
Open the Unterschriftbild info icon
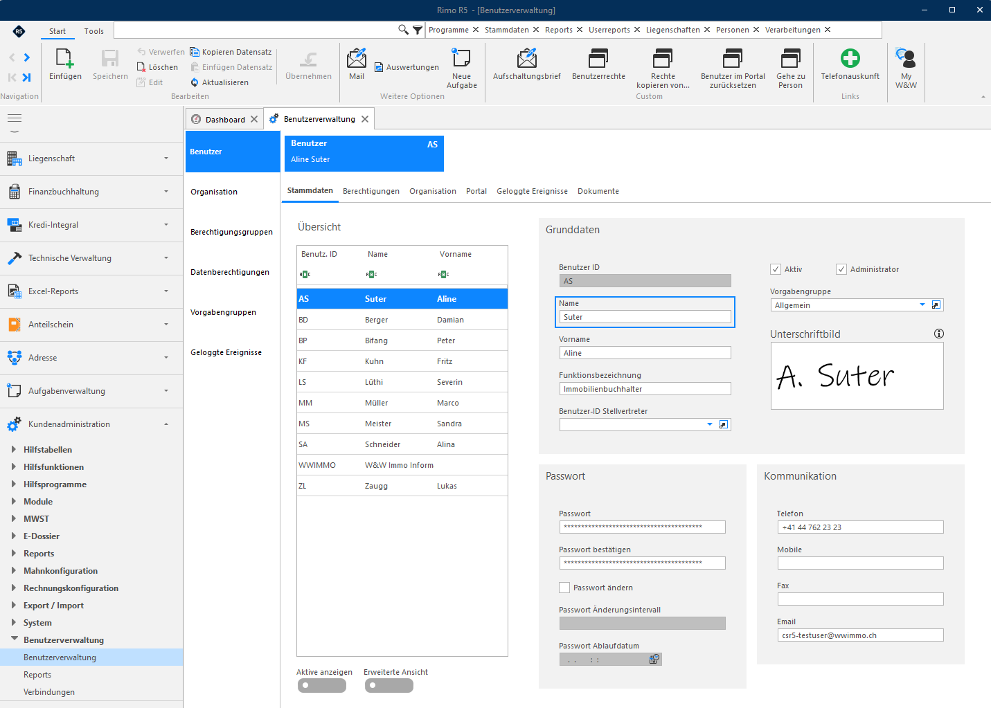click(939, 334)
